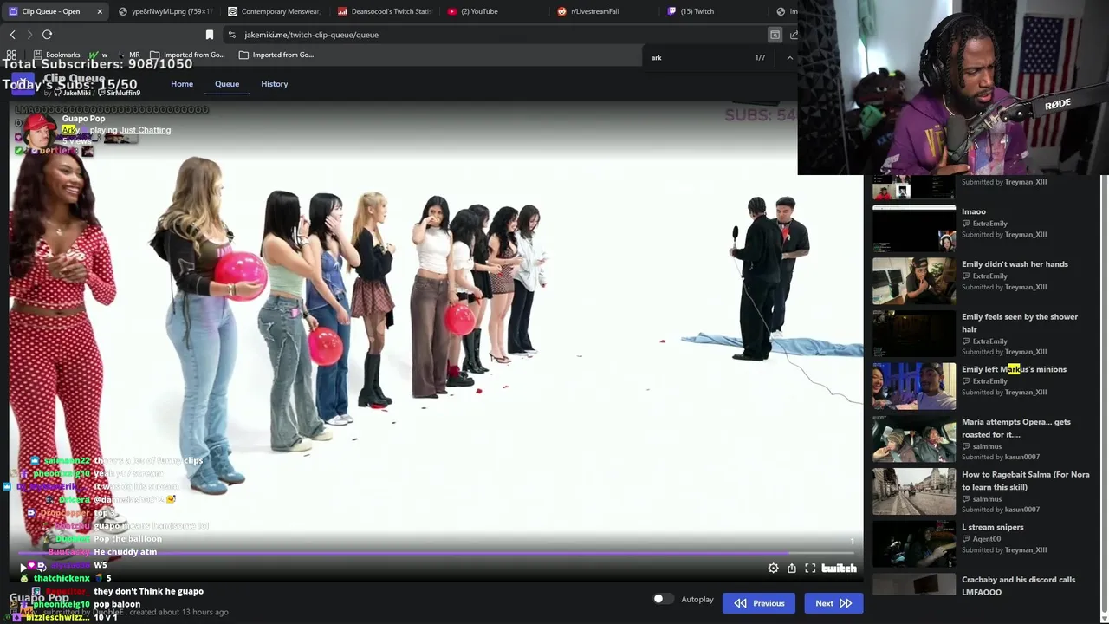This screenshot has height=624, width=1109.
Task: Open 'Maria attempts Opera' clip thumbnail
Action: pos(914,439)
